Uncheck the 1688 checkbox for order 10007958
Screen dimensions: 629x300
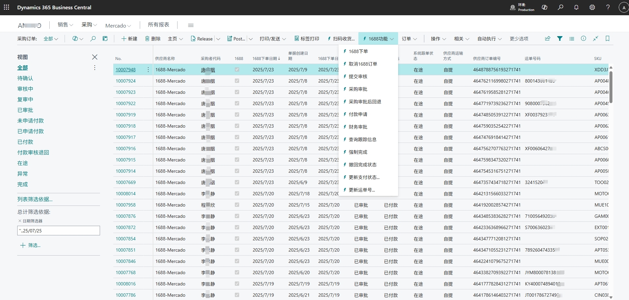pos(236,205)
